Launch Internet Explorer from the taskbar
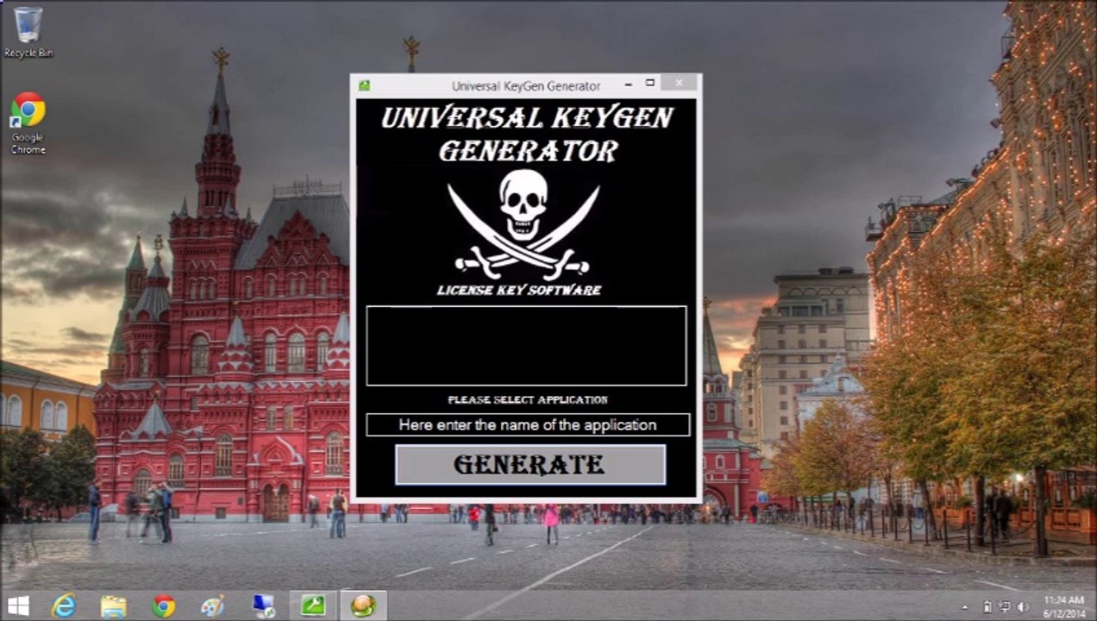The height and width of the screenshot is (621, 1097). pos(64,605)
